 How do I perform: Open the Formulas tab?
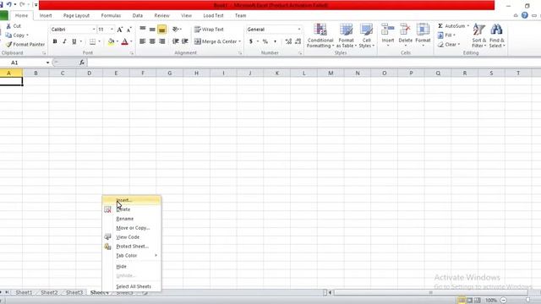(111, 16)
